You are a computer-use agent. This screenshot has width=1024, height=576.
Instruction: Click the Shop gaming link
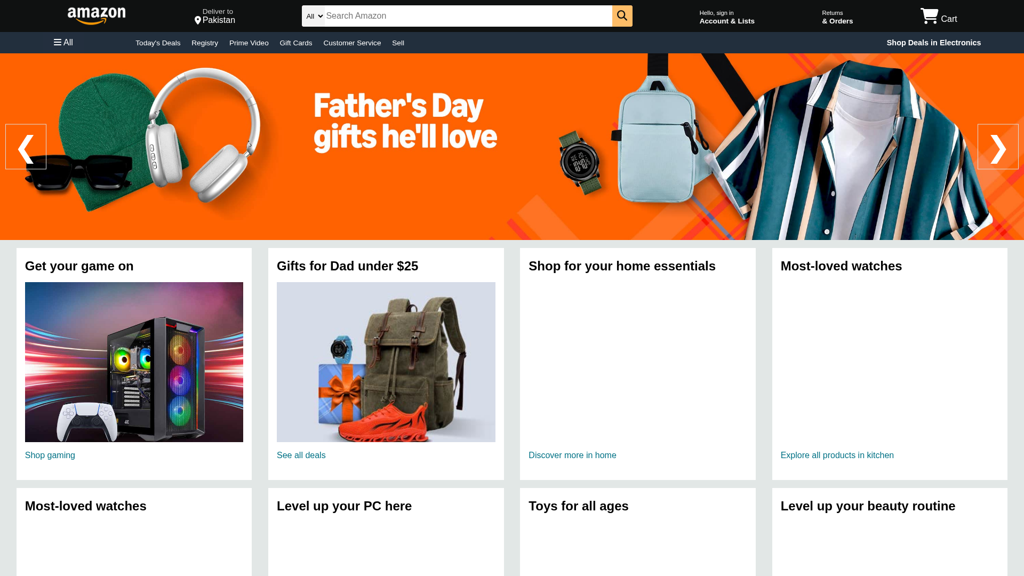pyautogui.click(x=50, y=455)
